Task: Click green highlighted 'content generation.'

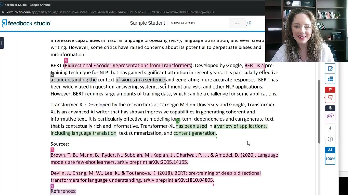Action: (195, 133)
